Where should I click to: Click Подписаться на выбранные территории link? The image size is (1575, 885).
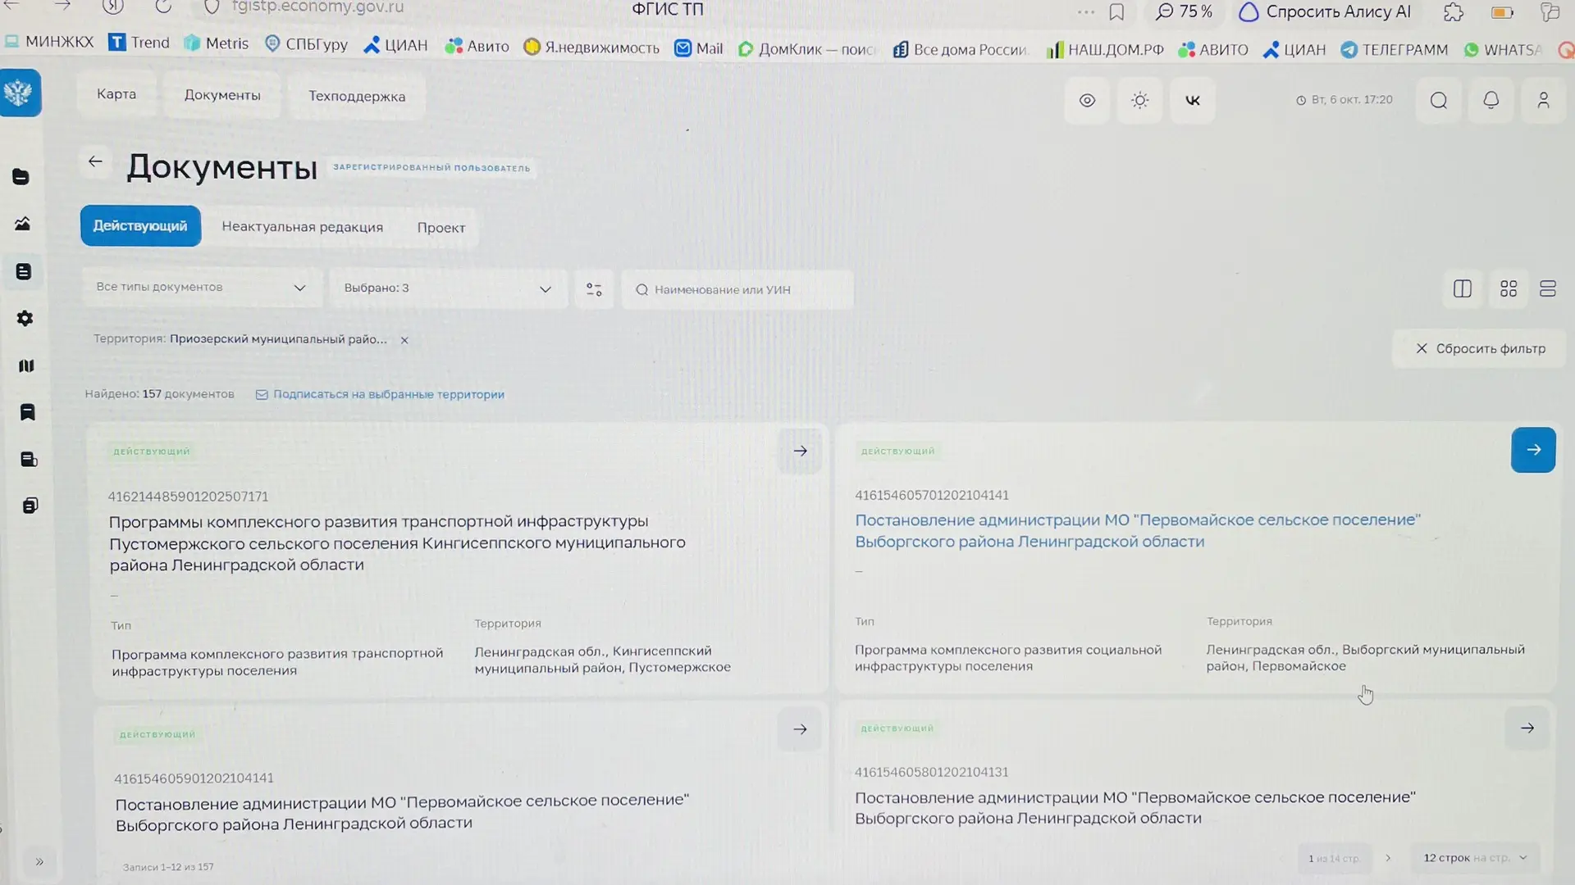point(380,394)
